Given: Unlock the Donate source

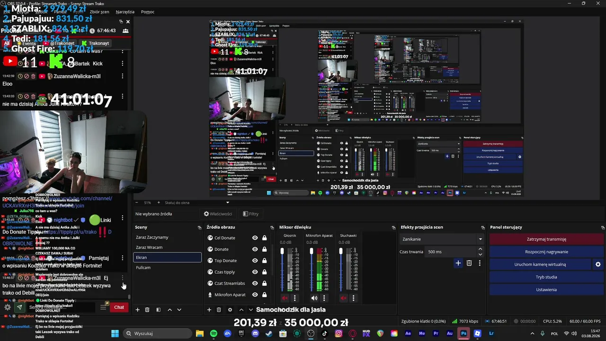Looking at the screenshot, I should click(264, 249).
